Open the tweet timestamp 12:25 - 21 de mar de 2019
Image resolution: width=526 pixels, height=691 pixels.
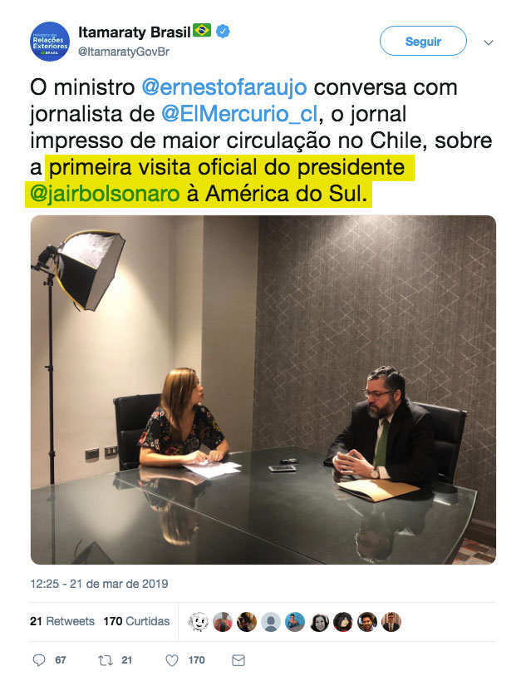[99, 584]
